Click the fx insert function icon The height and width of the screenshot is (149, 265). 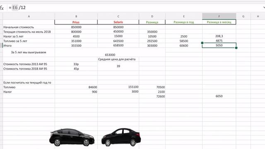[x=2, y=8]
